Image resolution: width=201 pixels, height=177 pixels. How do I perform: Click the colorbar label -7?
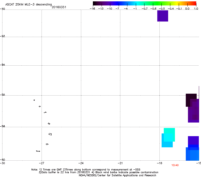point(117,9)
